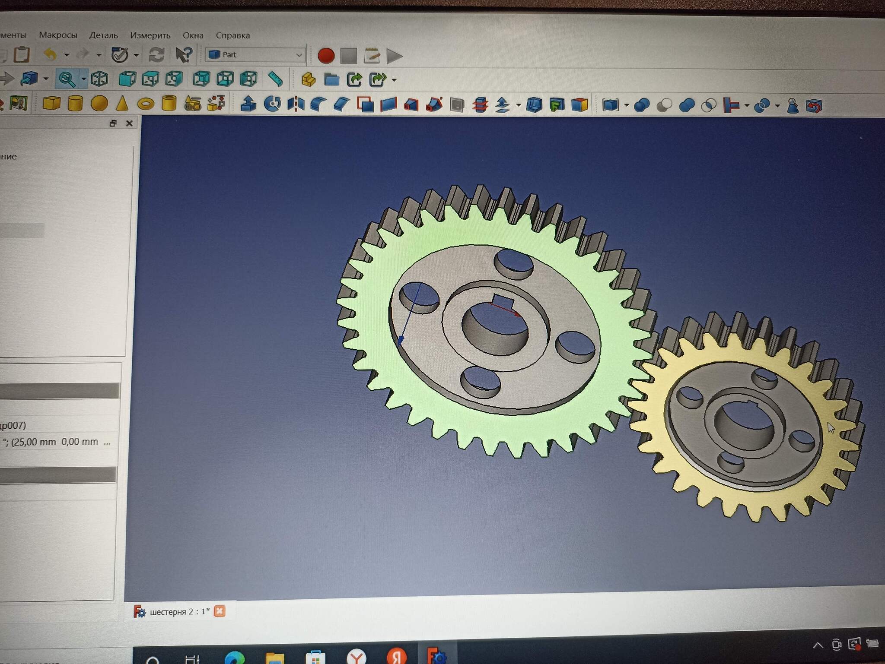Create a yellow box primitive
Image resolution: width=885 pixels, height=664 pixels.
[51, 104]
